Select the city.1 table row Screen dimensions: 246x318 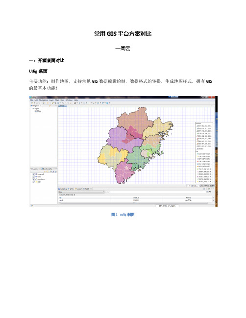coord(135,200)
